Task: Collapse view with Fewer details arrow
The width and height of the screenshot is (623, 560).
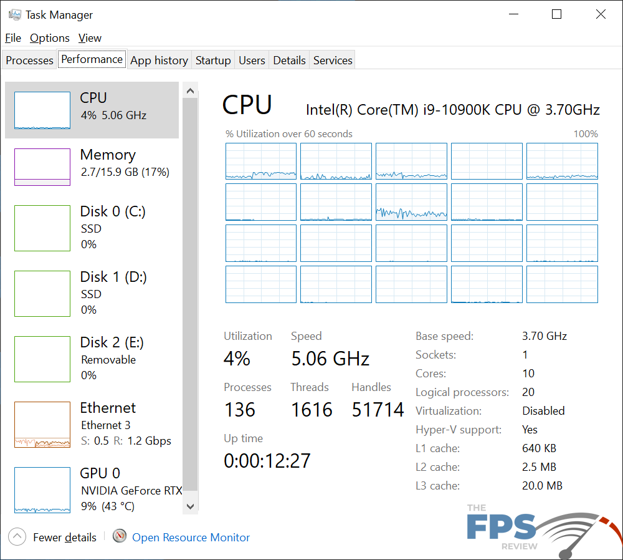Action: coord(17,537)
